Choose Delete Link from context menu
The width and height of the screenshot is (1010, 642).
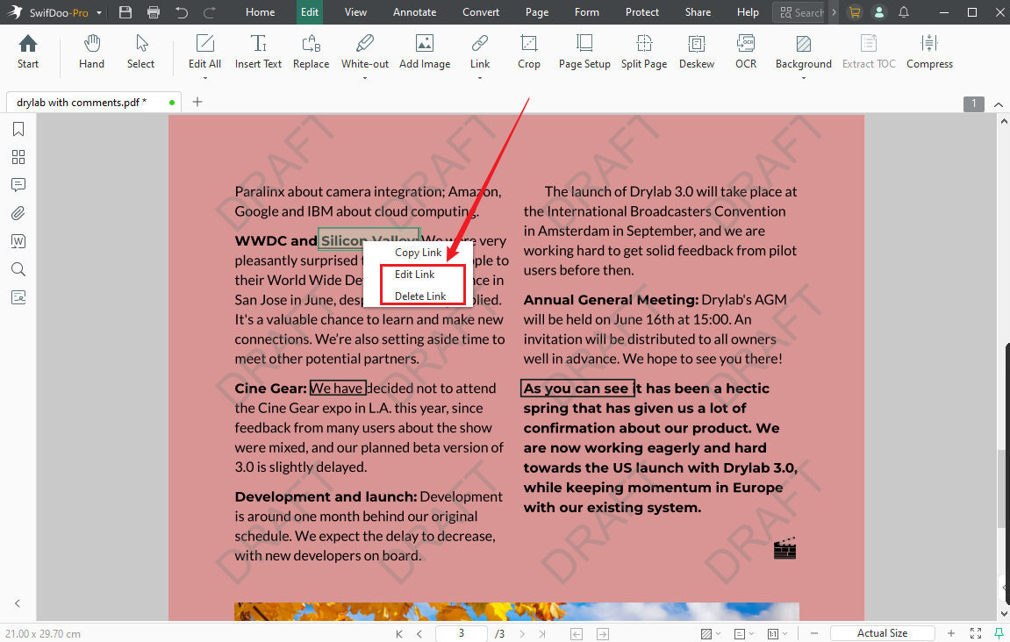click(420, 296)
